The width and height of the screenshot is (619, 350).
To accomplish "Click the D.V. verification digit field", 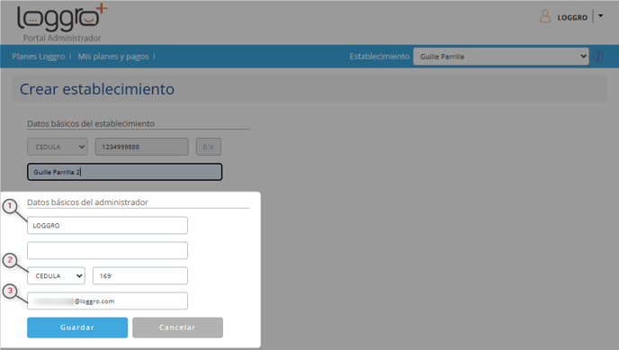I will 209,147.
